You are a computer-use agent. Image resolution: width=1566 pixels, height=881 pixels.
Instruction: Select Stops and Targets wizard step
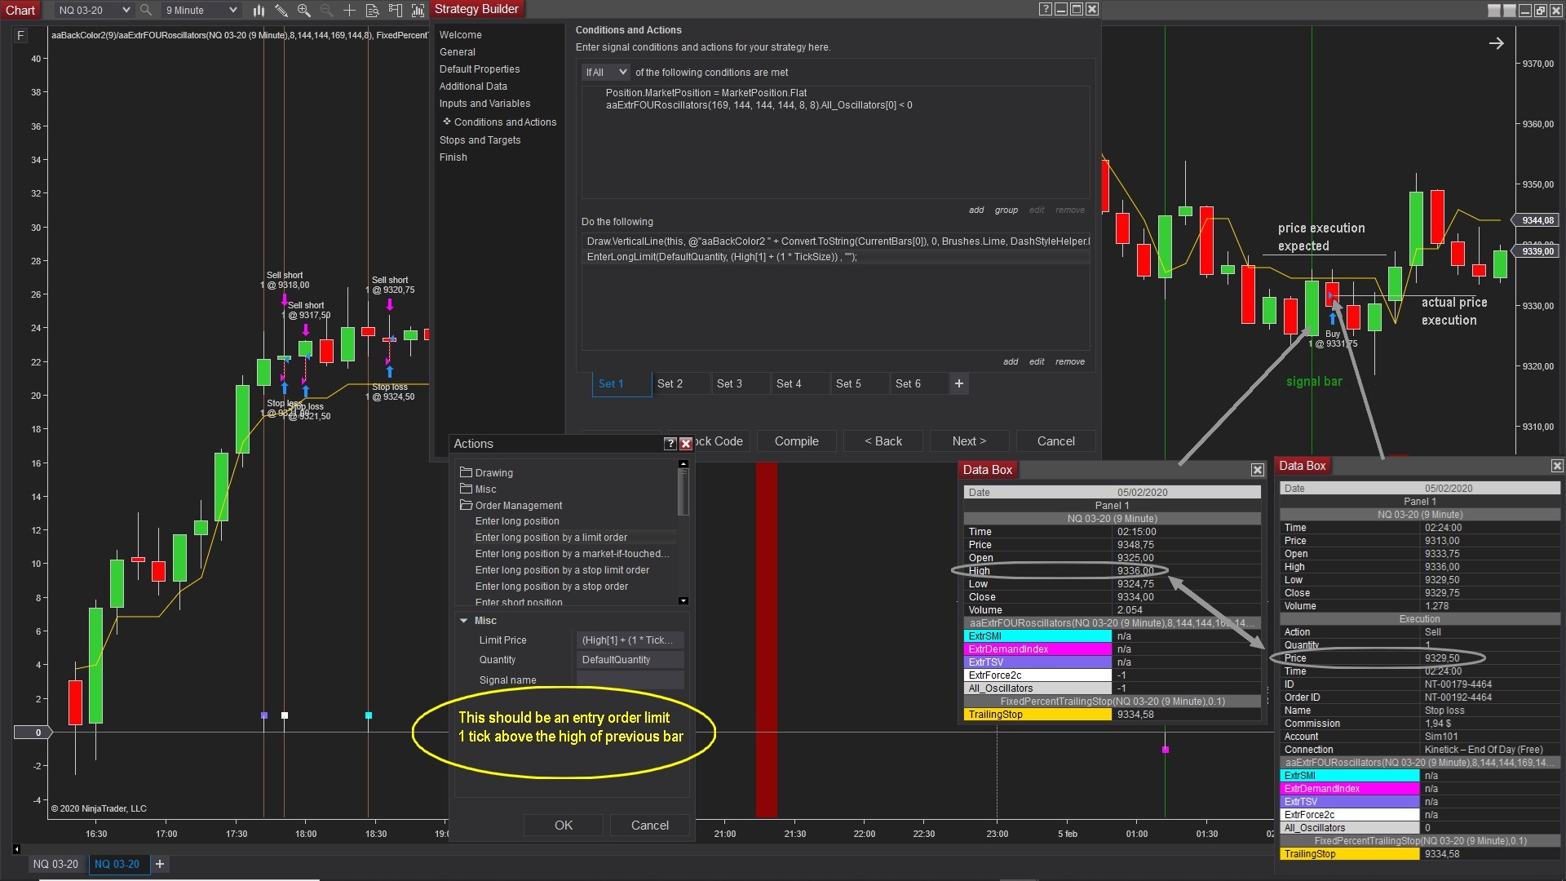pos(480,140)
